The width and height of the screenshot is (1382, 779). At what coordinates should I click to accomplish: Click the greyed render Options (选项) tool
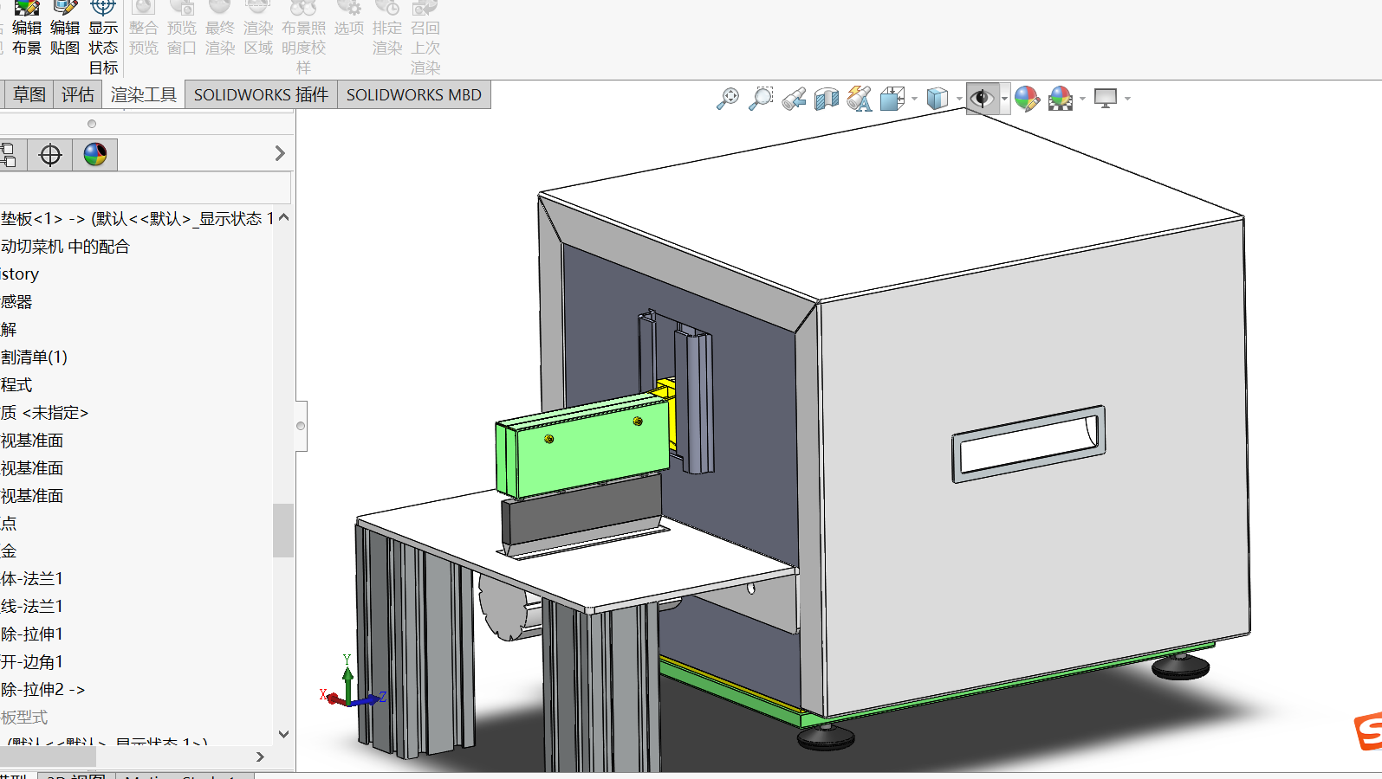[349, 19]
